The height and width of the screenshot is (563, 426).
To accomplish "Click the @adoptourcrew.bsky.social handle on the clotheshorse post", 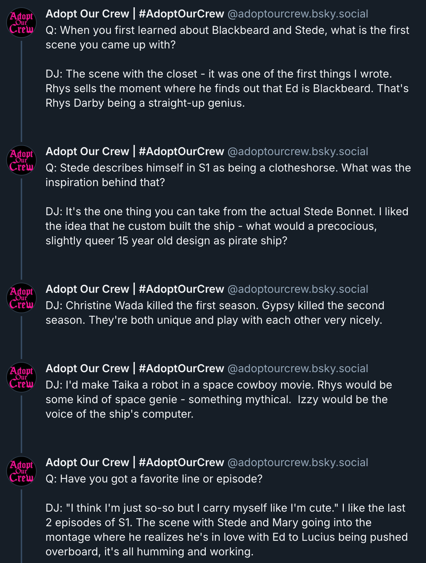I will pyautogui.click(x=298, y=151).
